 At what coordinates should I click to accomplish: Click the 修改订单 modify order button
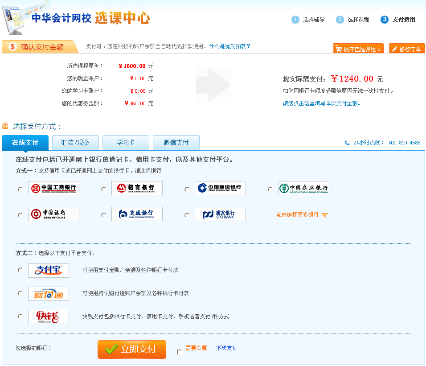[406, 49]
